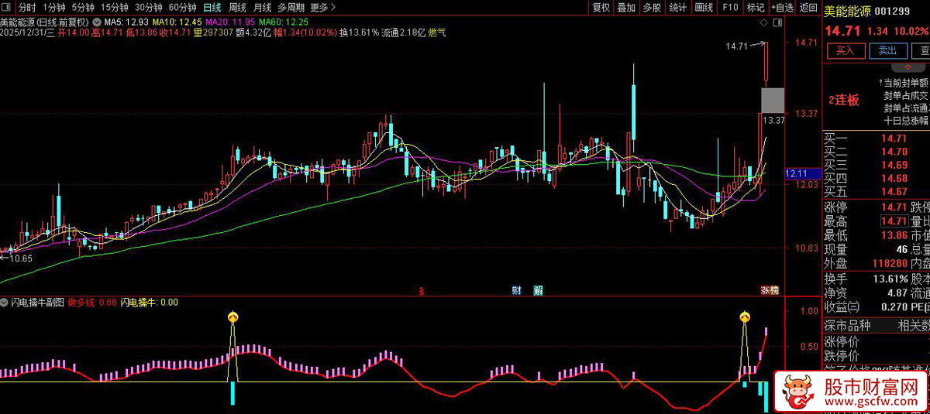
Task: Open the 画线 drawing tools
Action: [x=704, y=8]
